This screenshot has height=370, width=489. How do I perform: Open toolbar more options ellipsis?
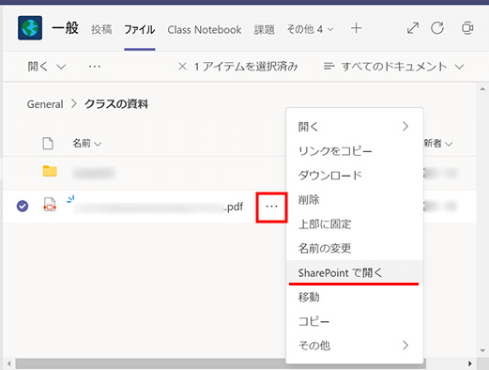click(95, 67)
